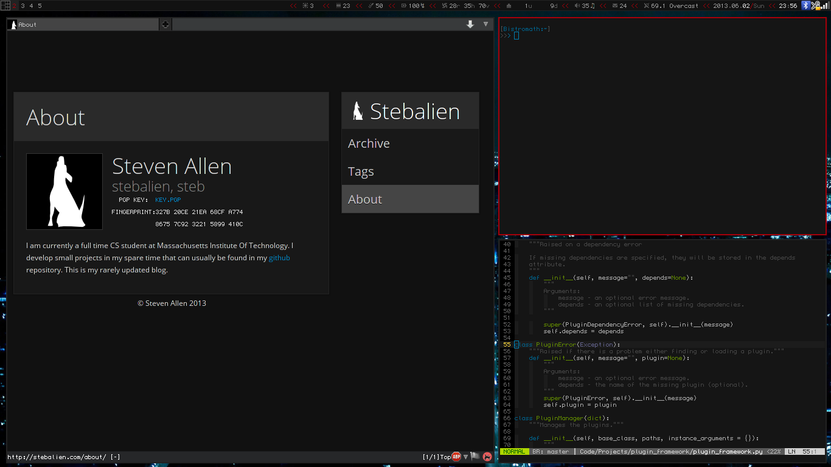This screenshot has width=831, height=467.
Task: Click the layout icon in top-left corner
Action: point(5,5)
